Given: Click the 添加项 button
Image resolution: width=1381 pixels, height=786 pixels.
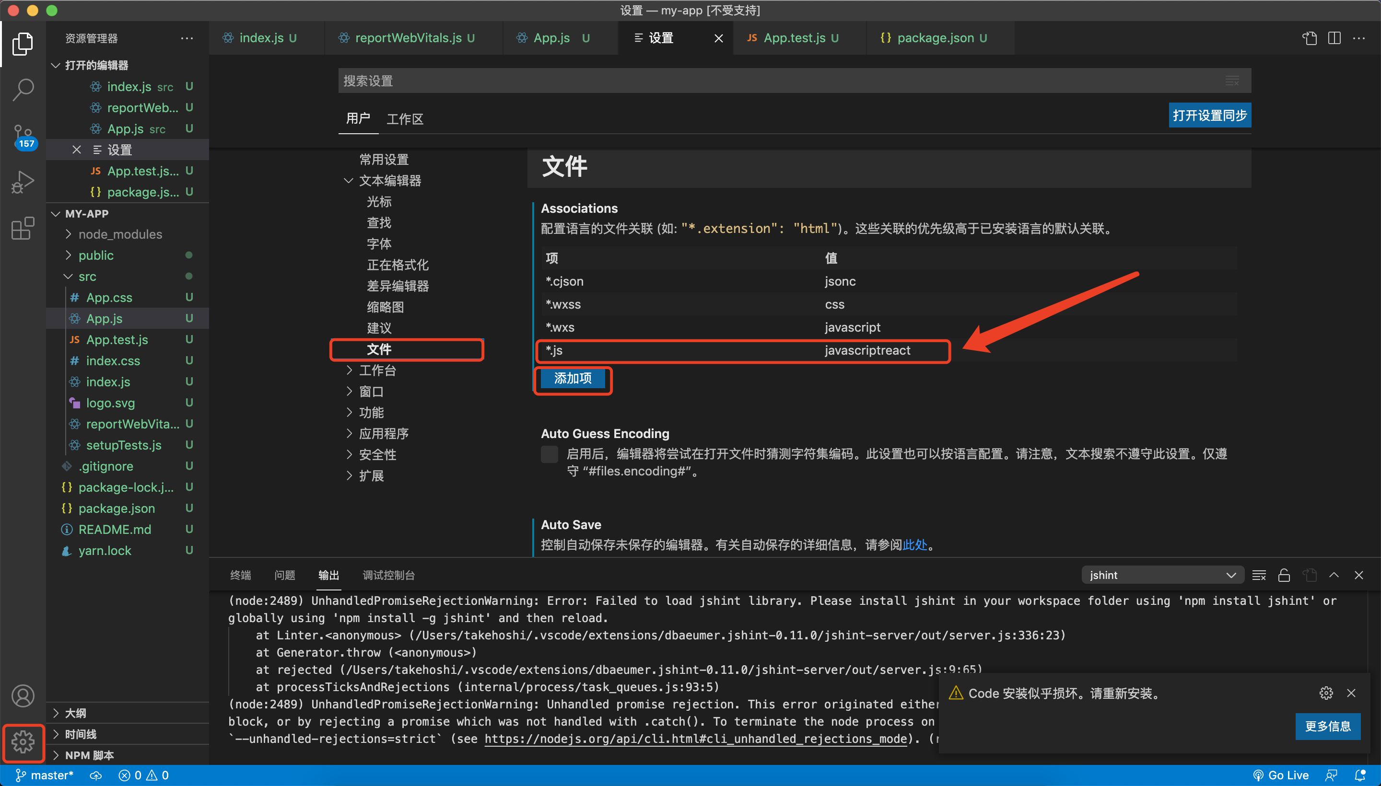Looking at the screenshot, I should [572, 379].
